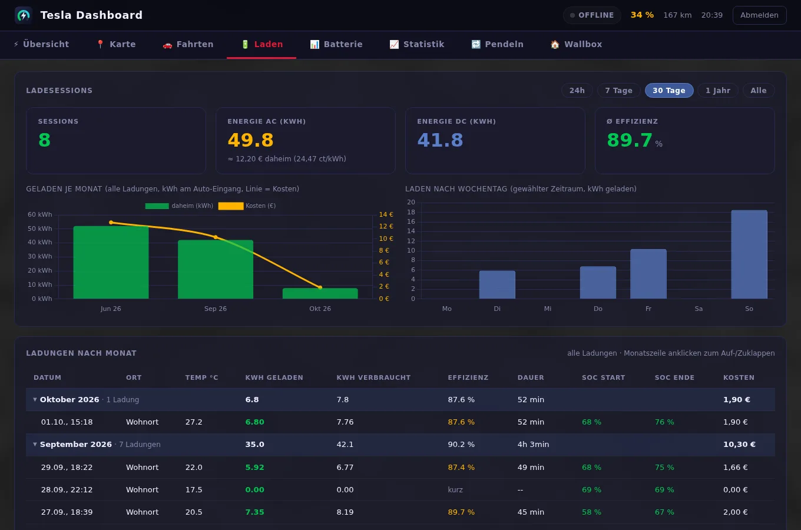This screenshot has height=530, width=801.
Task: Click the 34 % battery level in header
Action: click(642, 15)
